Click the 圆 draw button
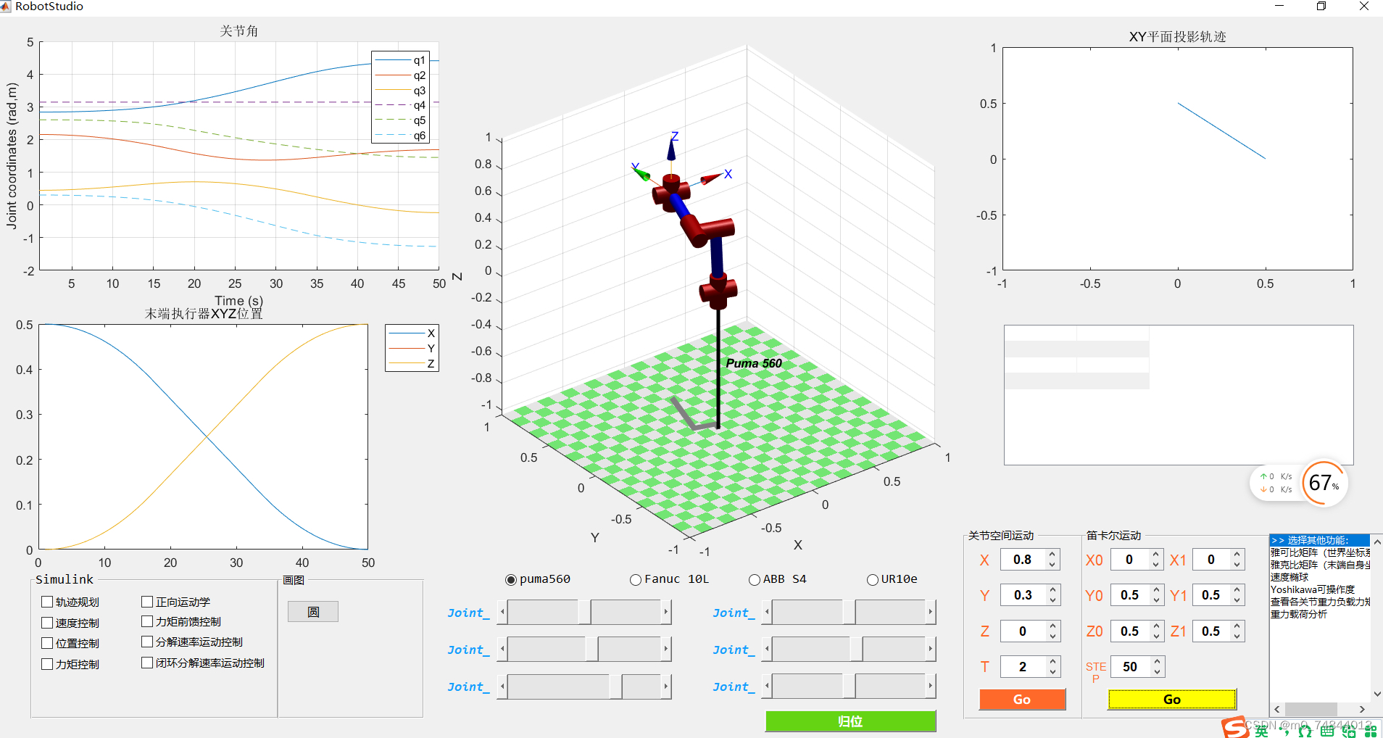 pyautogui.click(x=313, y=612)
